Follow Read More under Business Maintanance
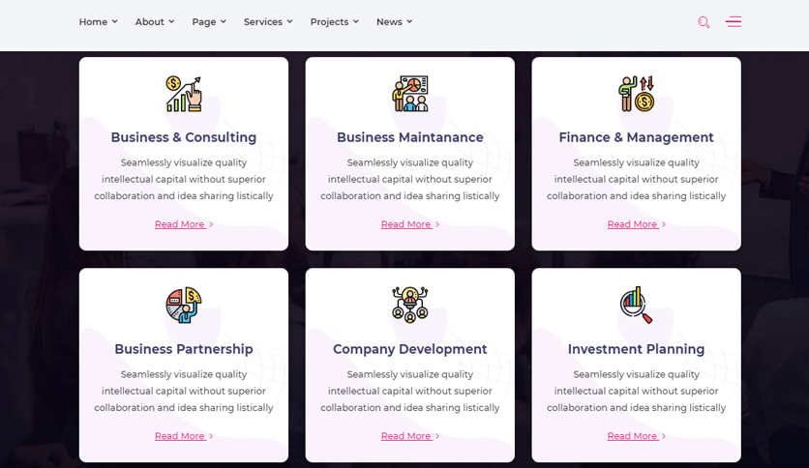 point(410,224)
